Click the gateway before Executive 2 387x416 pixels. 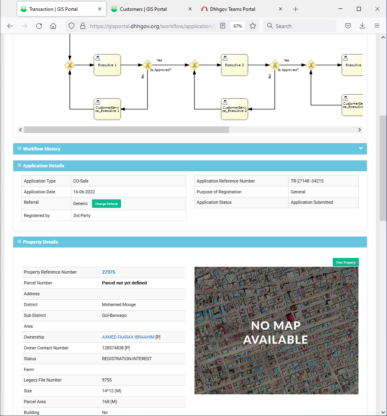[x=194, y=65]
